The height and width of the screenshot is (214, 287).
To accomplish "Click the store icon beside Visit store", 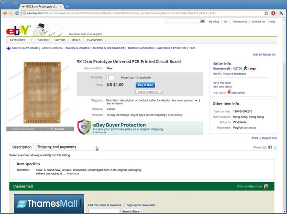I will [x=229, y=92].
